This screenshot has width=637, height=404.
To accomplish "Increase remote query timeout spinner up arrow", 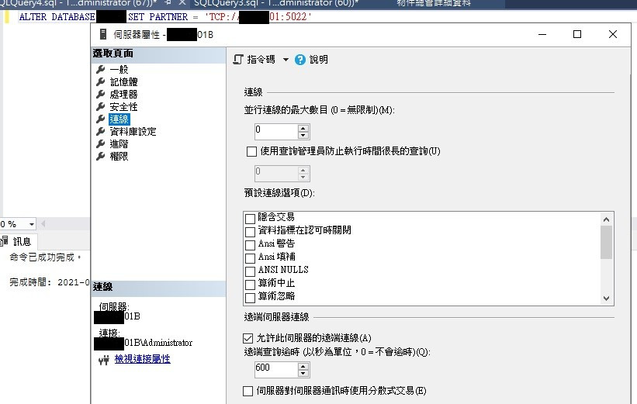I will 303,366.
